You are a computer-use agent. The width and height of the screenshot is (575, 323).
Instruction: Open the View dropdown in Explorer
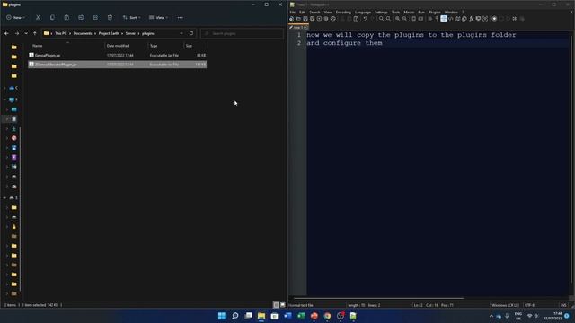(x=158, y=17)
